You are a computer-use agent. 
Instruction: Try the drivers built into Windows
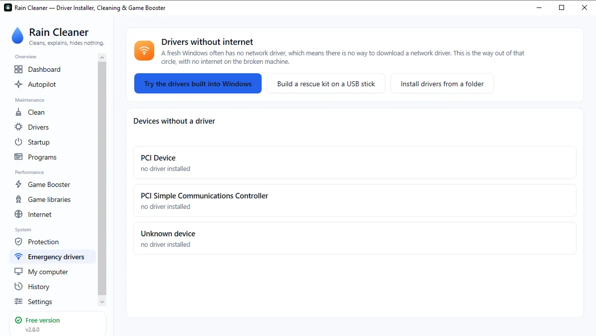[198, 84]
